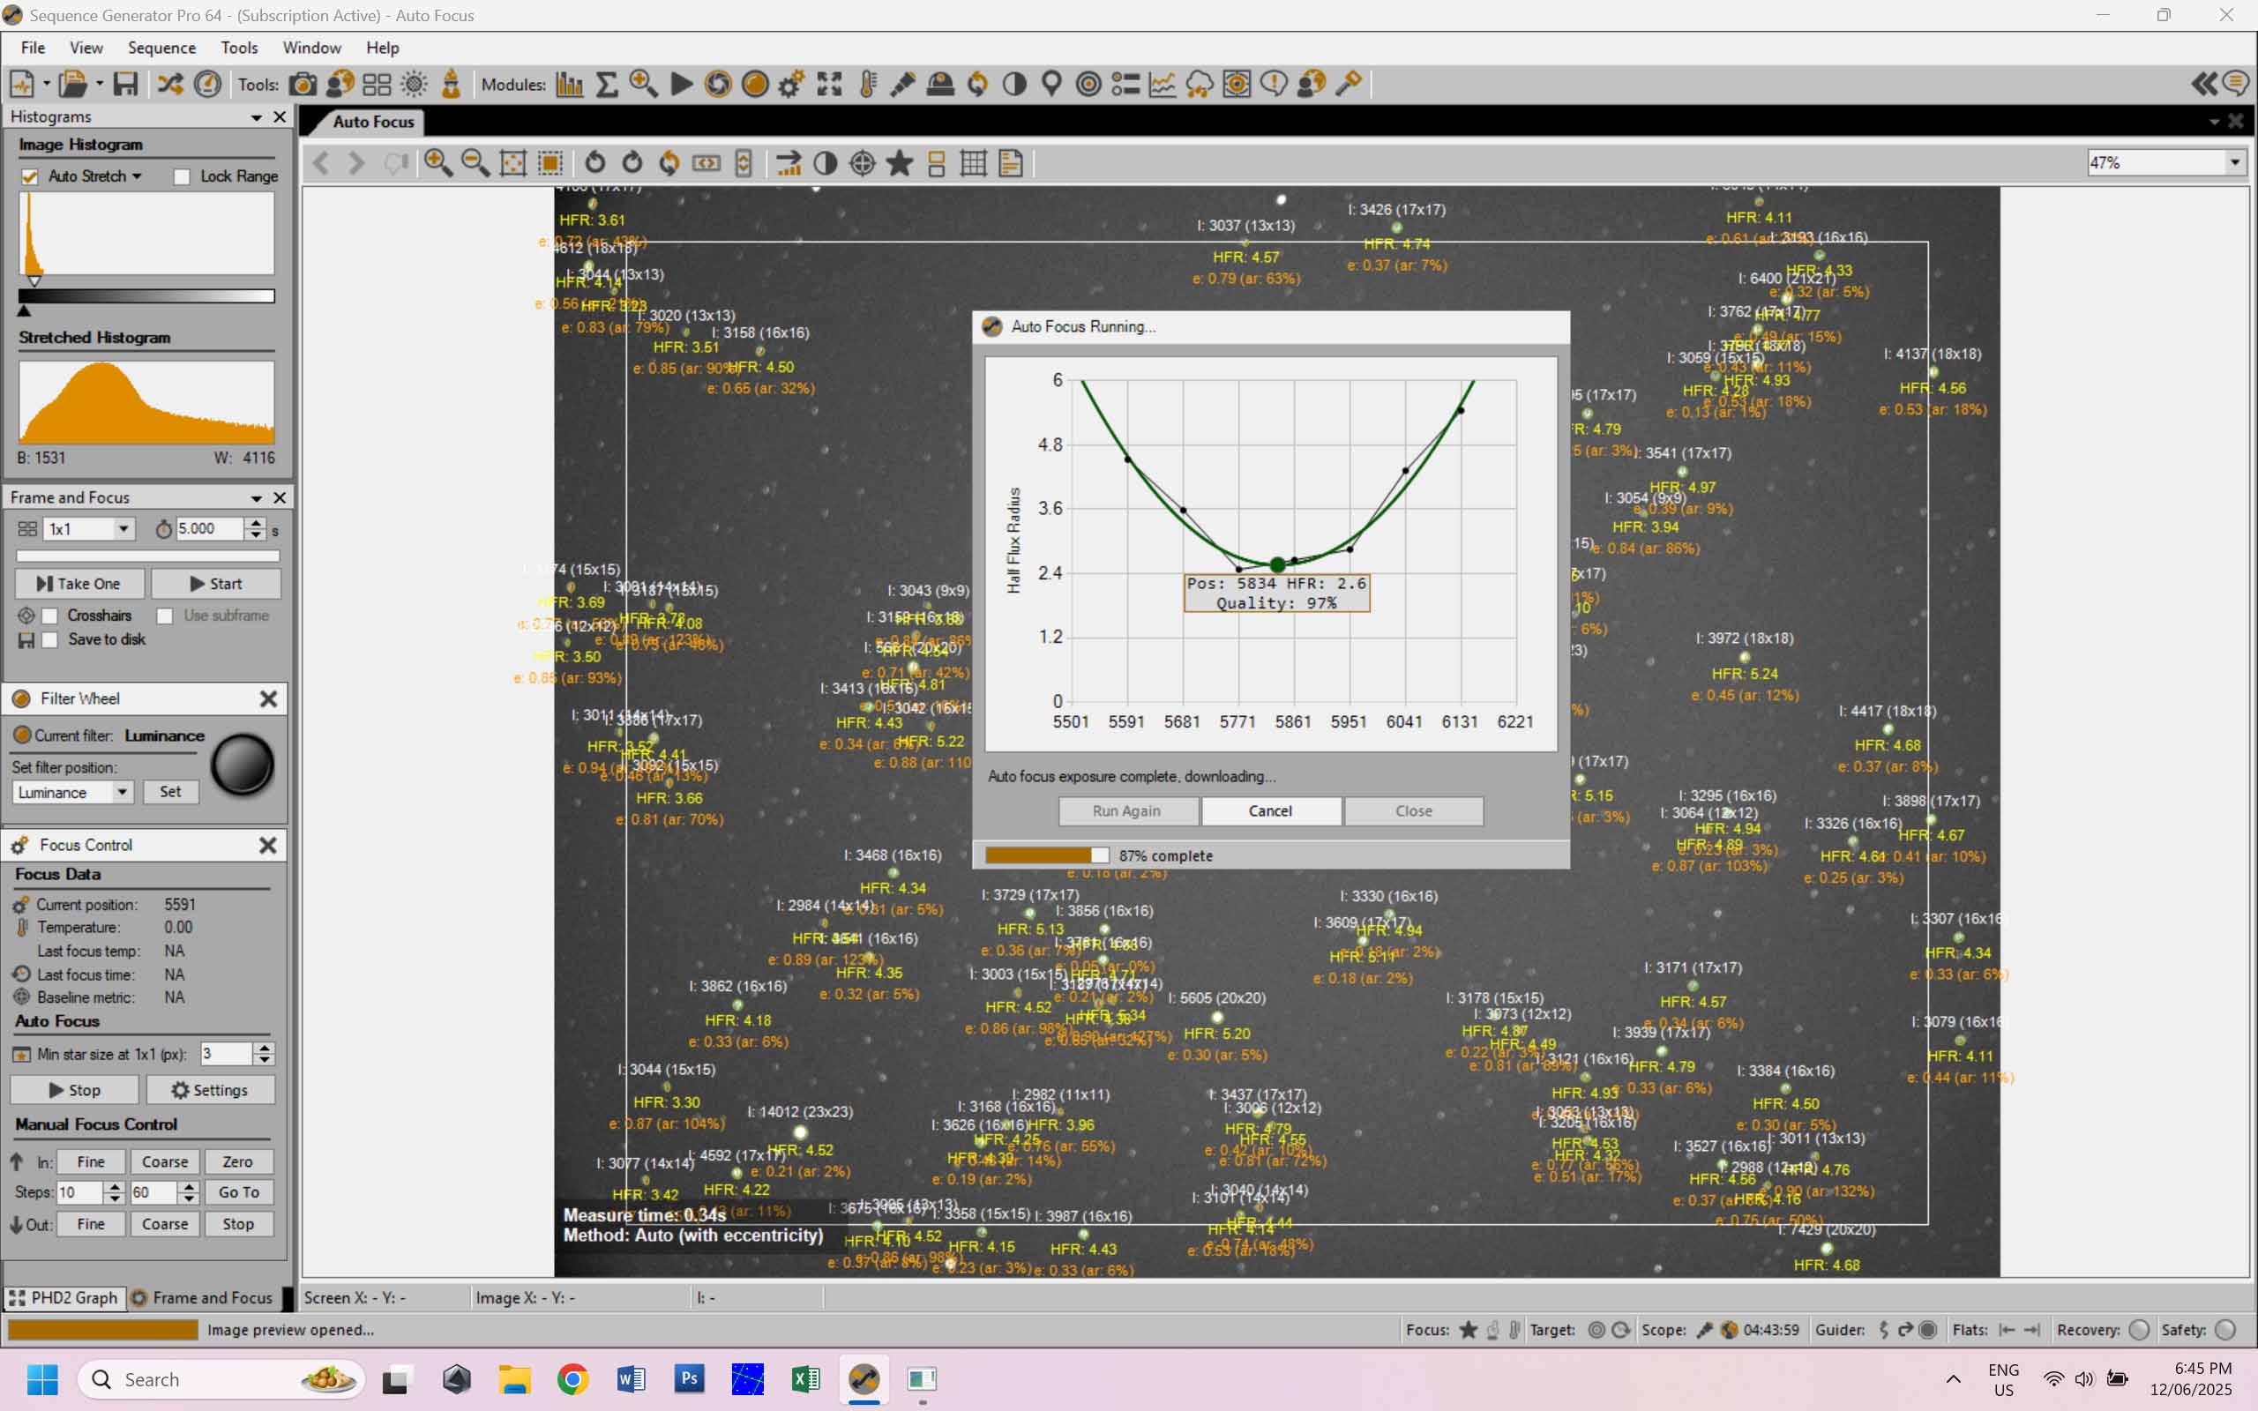Open the 47% zoom level dropdown
The height and width of the screenshot is (1411, 2258).
point(2165,162)
